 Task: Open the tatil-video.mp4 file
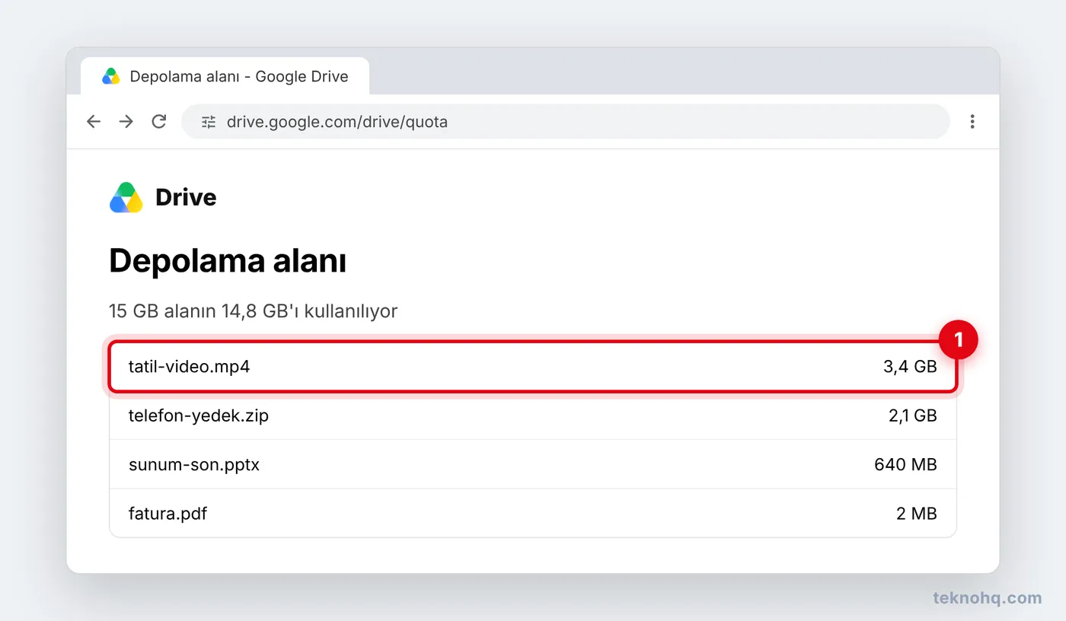click(533, 367)
